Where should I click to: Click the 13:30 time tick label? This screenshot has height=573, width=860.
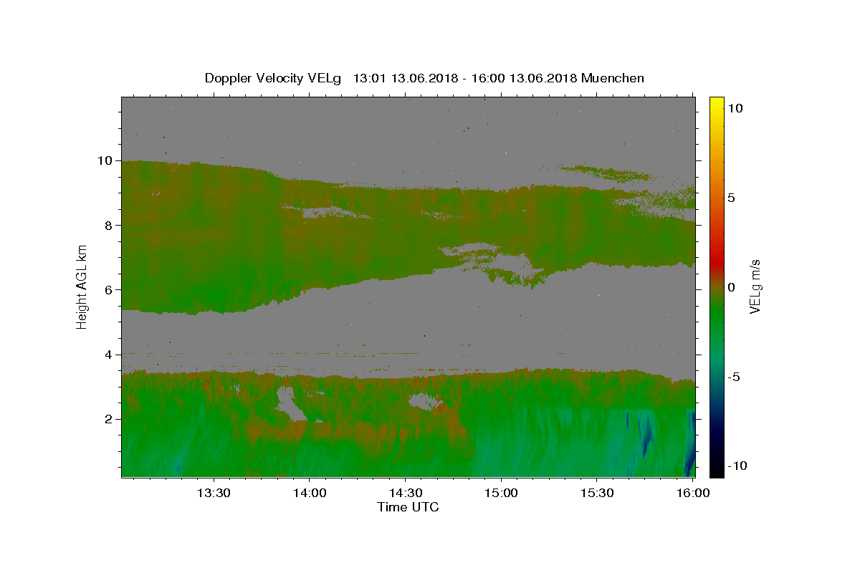[x=214, y=493]
